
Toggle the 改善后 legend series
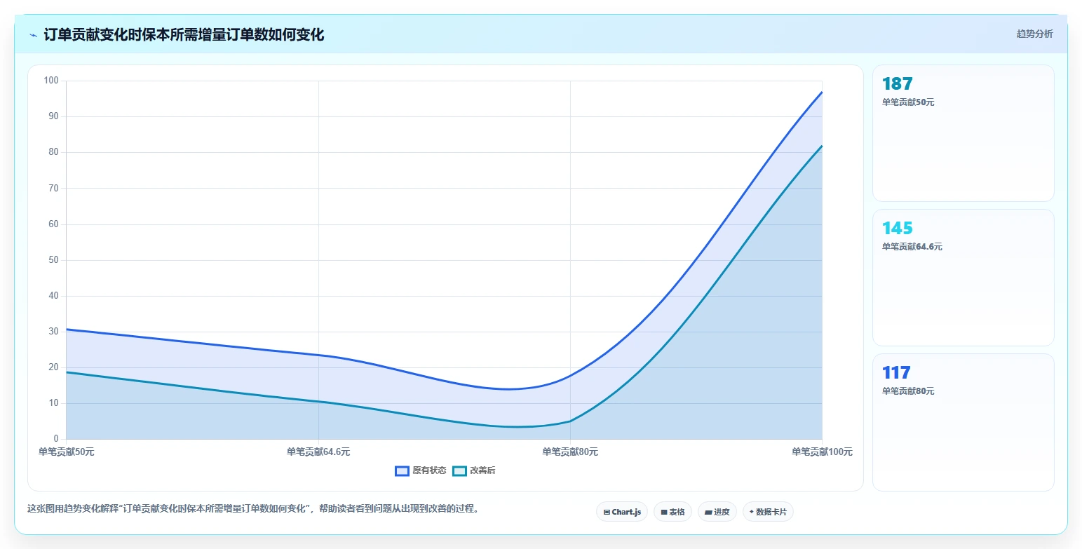[x=474, y=470]
